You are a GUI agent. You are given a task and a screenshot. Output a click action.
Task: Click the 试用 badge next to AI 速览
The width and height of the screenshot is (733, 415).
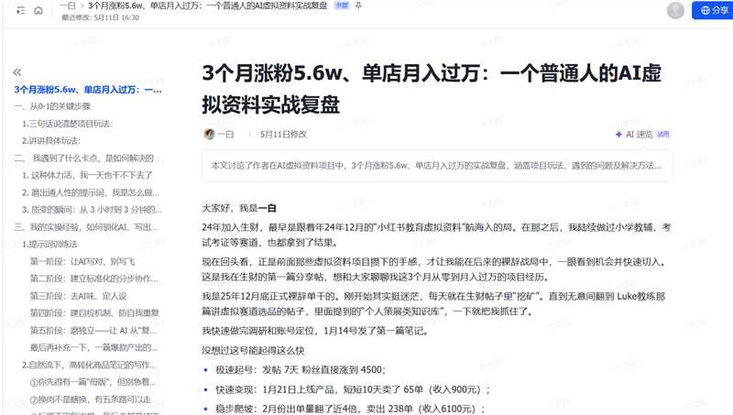point(662,135)
